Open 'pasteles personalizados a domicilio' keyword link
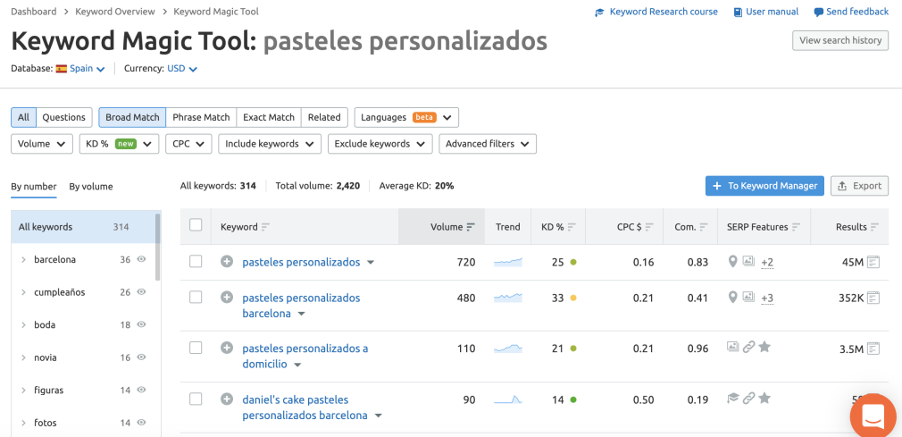This screenshot has height=437, width=902. click(x=305, y=356)
